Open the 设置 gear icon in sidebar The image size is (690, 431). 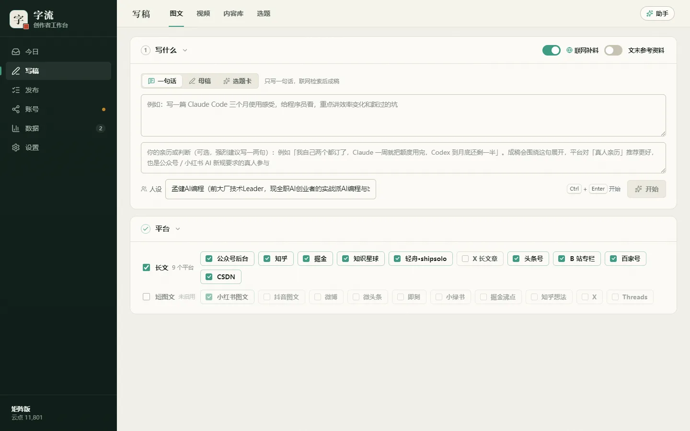(x=16, y=147)
